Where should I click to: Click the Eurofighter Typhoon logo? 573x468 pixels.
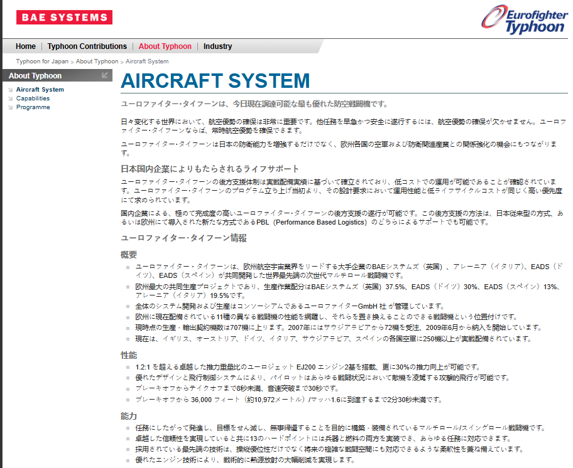(525, 19)
